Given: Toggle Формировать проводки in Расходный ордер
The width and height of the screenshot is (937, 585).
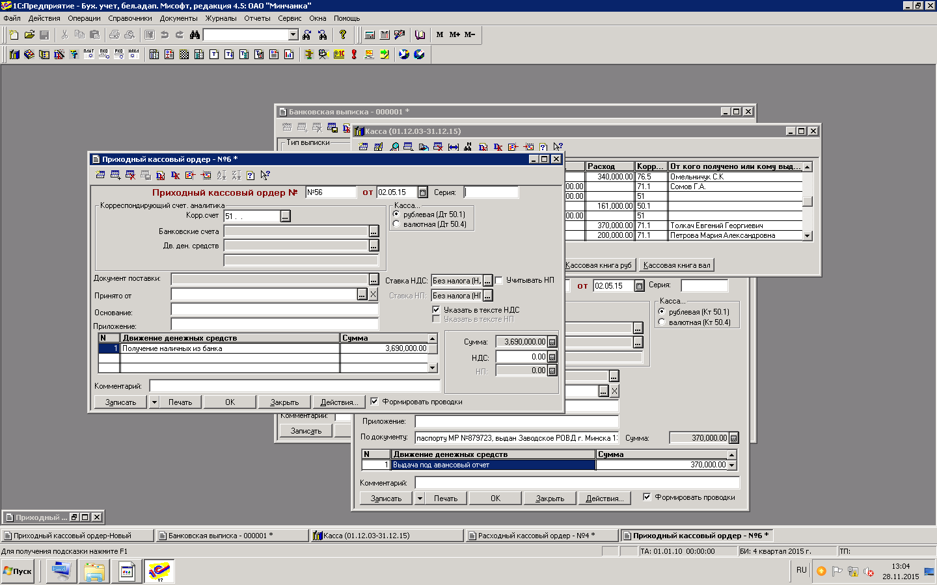Looking at the screenshot, I should point(647,497).
